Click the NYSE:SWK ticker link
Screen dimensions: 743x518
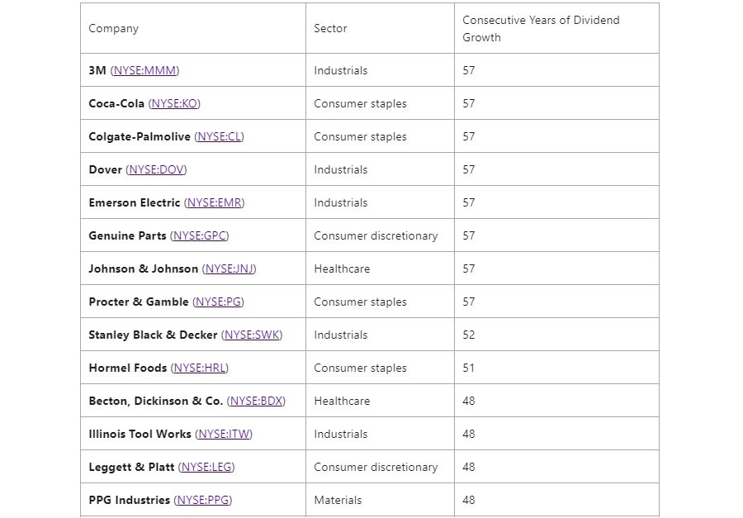tap(252, 335)
